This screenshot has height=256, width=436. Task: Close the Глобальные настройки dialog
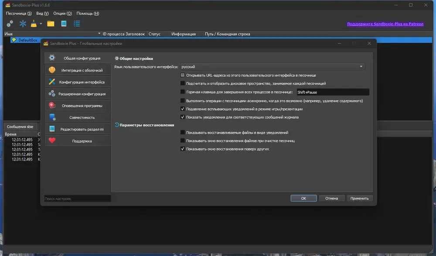[369, 43]
